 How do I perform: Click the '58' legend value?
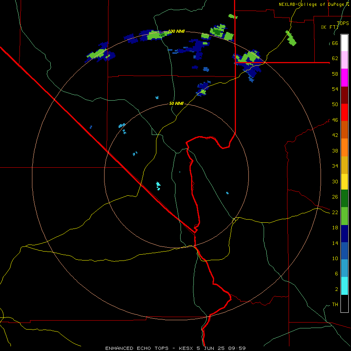click(335, 74)
